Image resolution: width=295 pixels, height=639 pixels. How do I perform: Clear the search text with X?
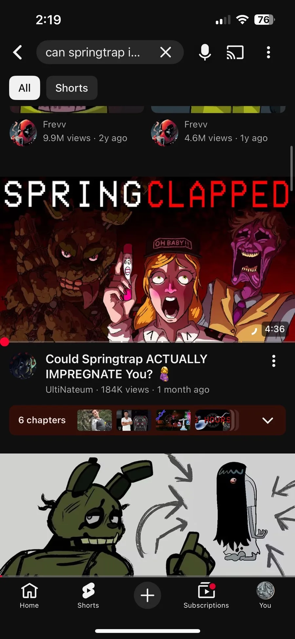166,52
